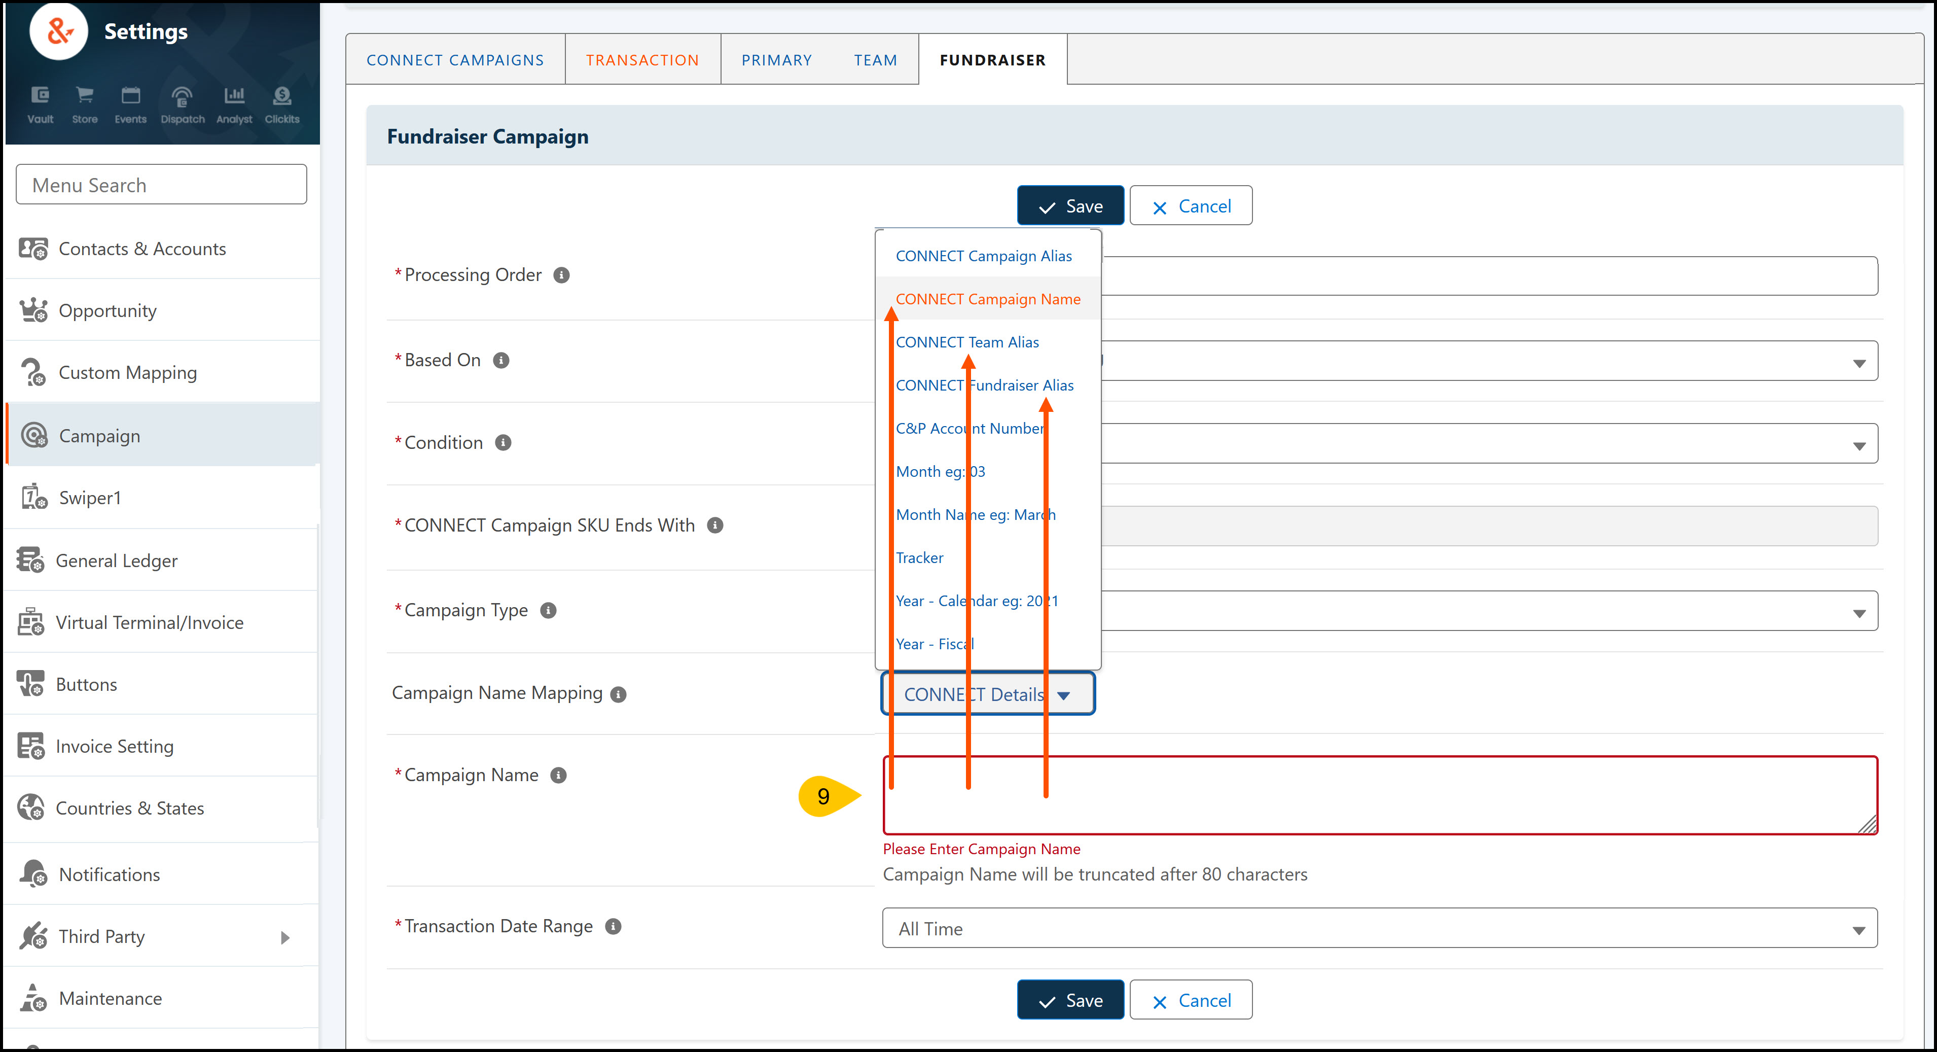Click the Invoice Setting sidebar icon

[x=30, y=746]
